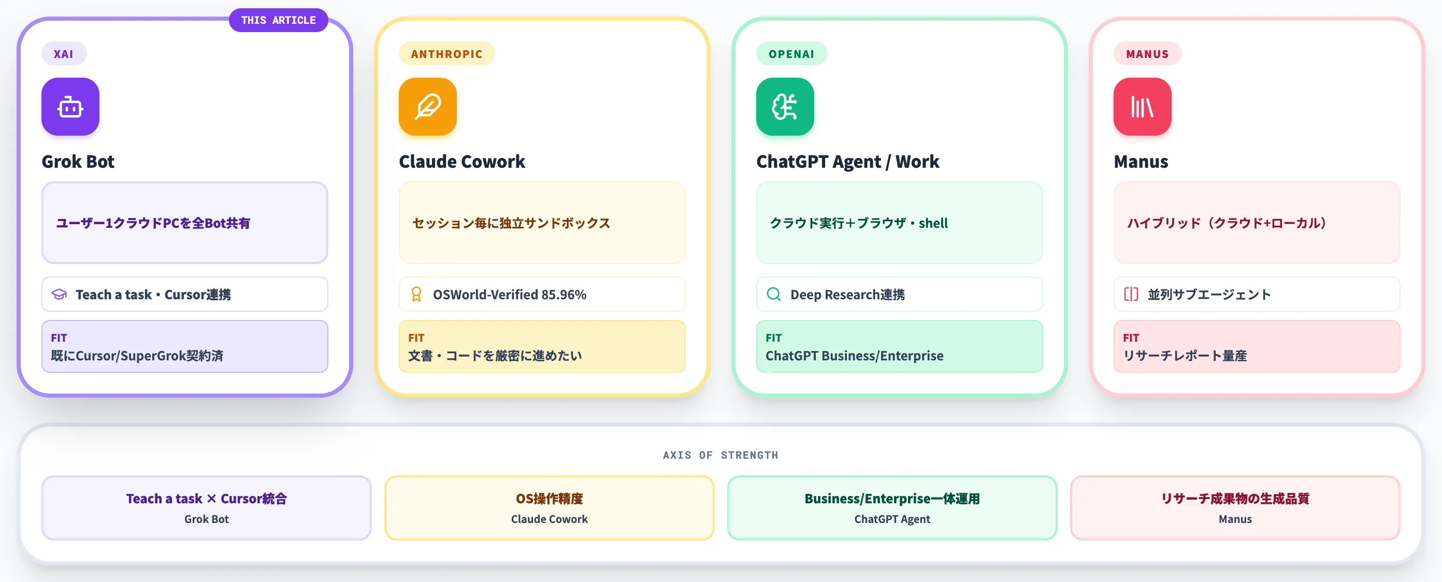Click the 並列サブエージェント row
The image size is (1442, 582).
click(1257, 294)
